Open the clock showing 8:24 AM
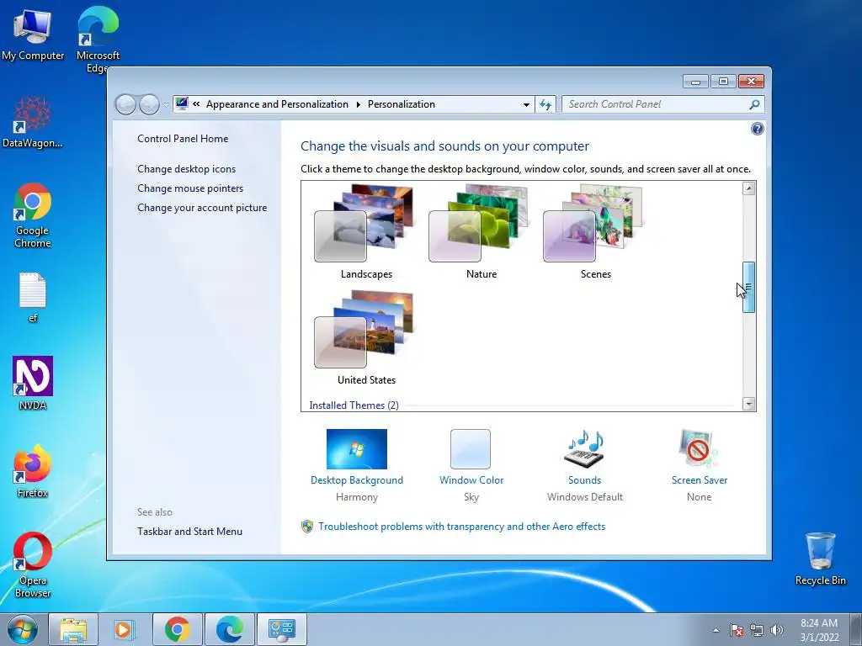The image size is (862, 646). (819, 630)
